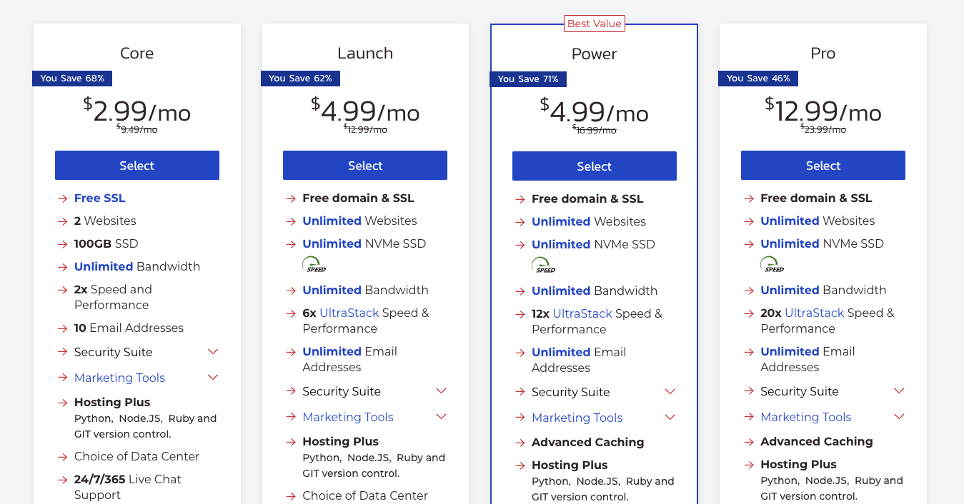Select the Power hosting plan
This screenshot has height=504, width=964.
[x=594, y=166]
